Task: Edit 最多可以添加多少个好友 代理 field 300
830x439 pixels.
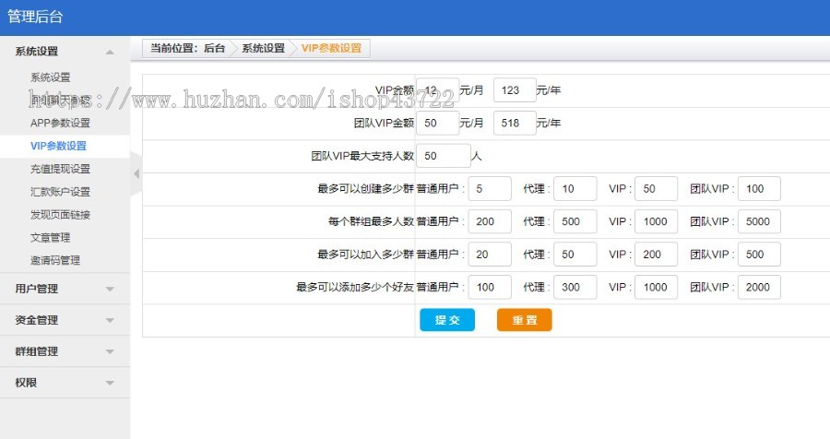Action: pyautogui.click(x=575, y=287)
